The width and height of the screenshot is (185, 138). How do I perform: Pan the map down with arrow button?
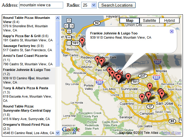(x=69, y=31)
